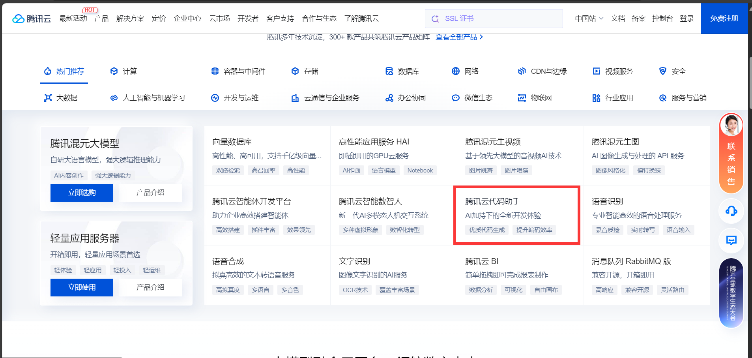This screenshot has width=752, height=358.
Task: Open the 产品 navigation menu
Action: pos(101,19)
